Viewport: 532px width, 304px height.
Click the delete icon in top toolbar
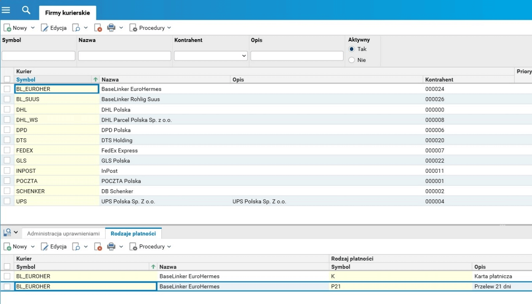click(98, 28)
